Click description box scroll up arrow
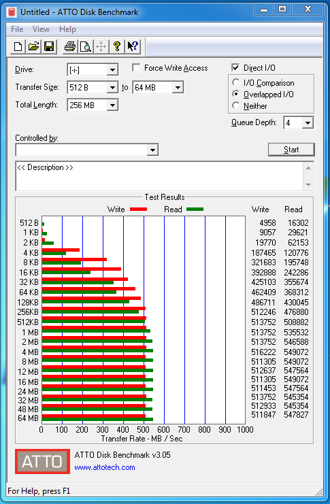This screenshot has height=504, width=330. [x=308, y=168]
